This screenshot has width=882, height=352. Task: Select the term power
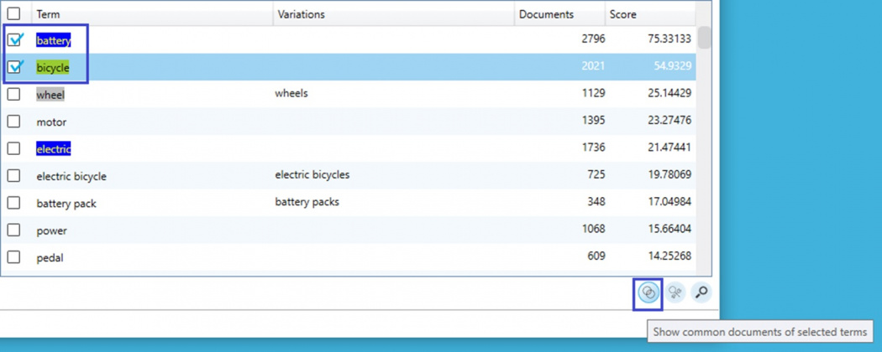tap(52, 230)
